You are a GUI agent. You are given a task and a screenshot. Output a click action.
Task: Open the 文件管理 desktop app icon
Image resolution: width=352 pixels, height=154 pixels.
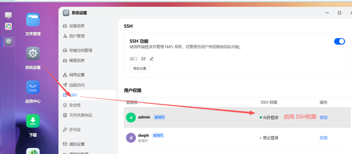(33, 20)
